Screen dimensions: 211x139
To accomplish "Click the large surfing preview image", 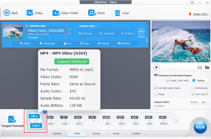I will (x=181, y=42).
